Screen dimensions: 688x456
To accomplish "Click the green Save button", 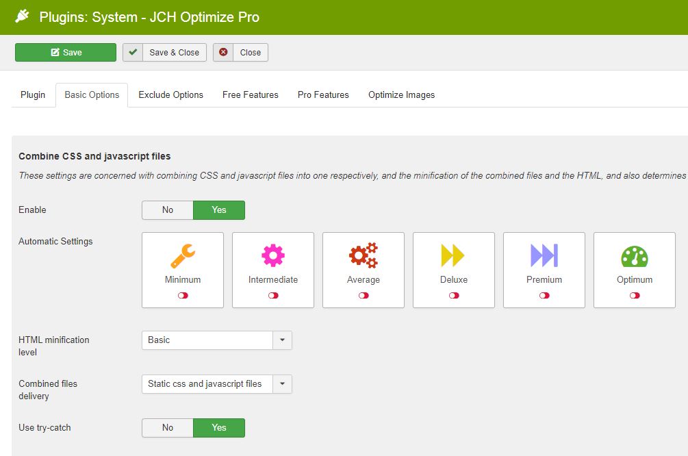I will coord(66,53).
